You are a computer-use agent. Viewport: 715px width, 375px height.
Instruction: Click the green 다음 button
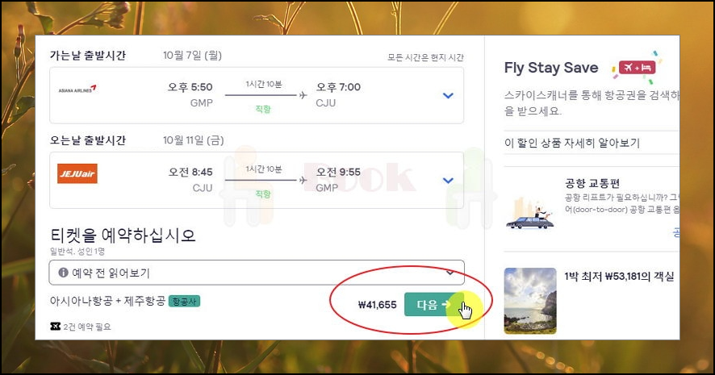434,304
